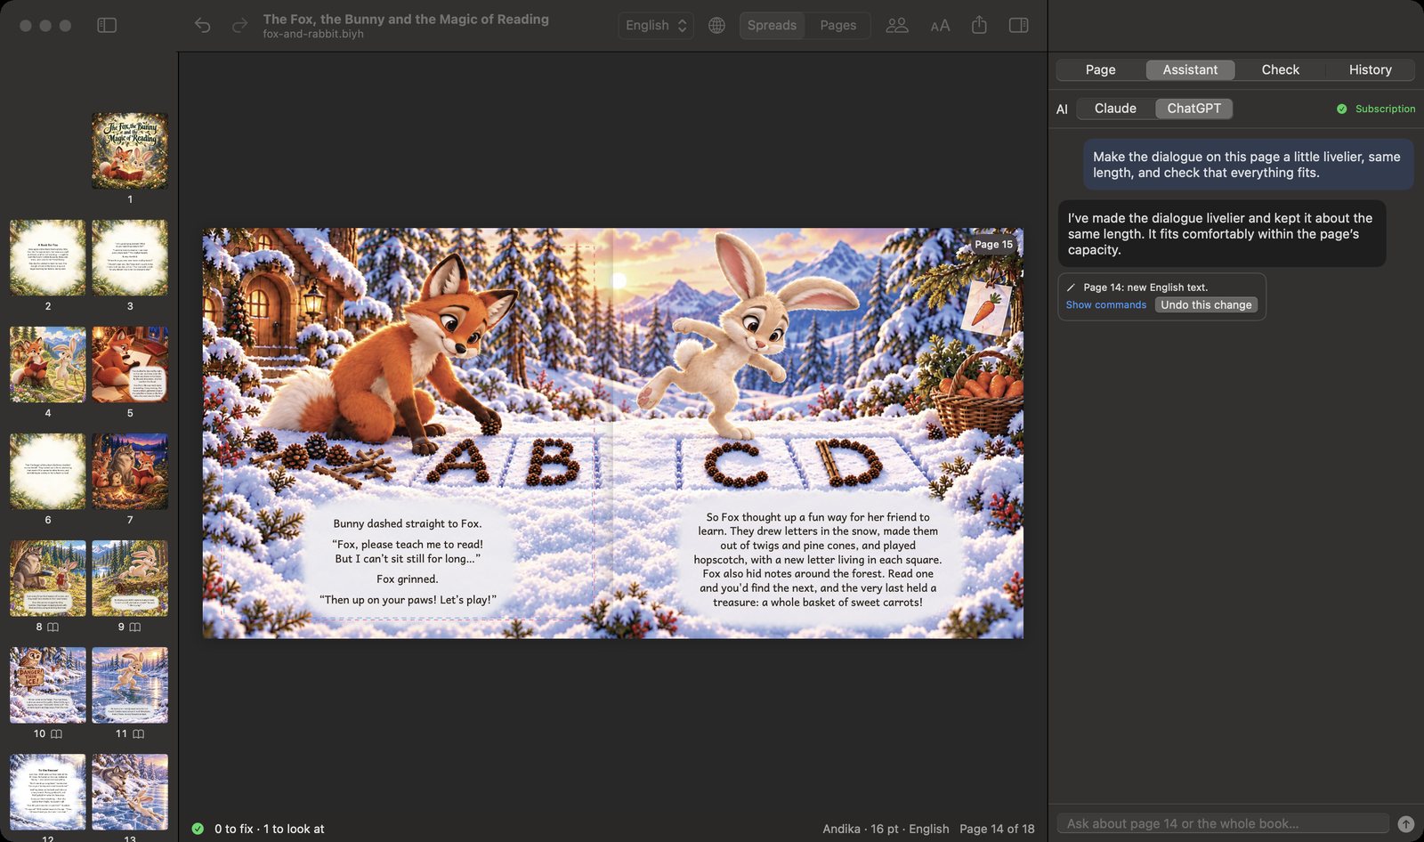Screen dimensions: 1424x842
Task: Click the undo arrow in toolbar
Action: [203, 25]
